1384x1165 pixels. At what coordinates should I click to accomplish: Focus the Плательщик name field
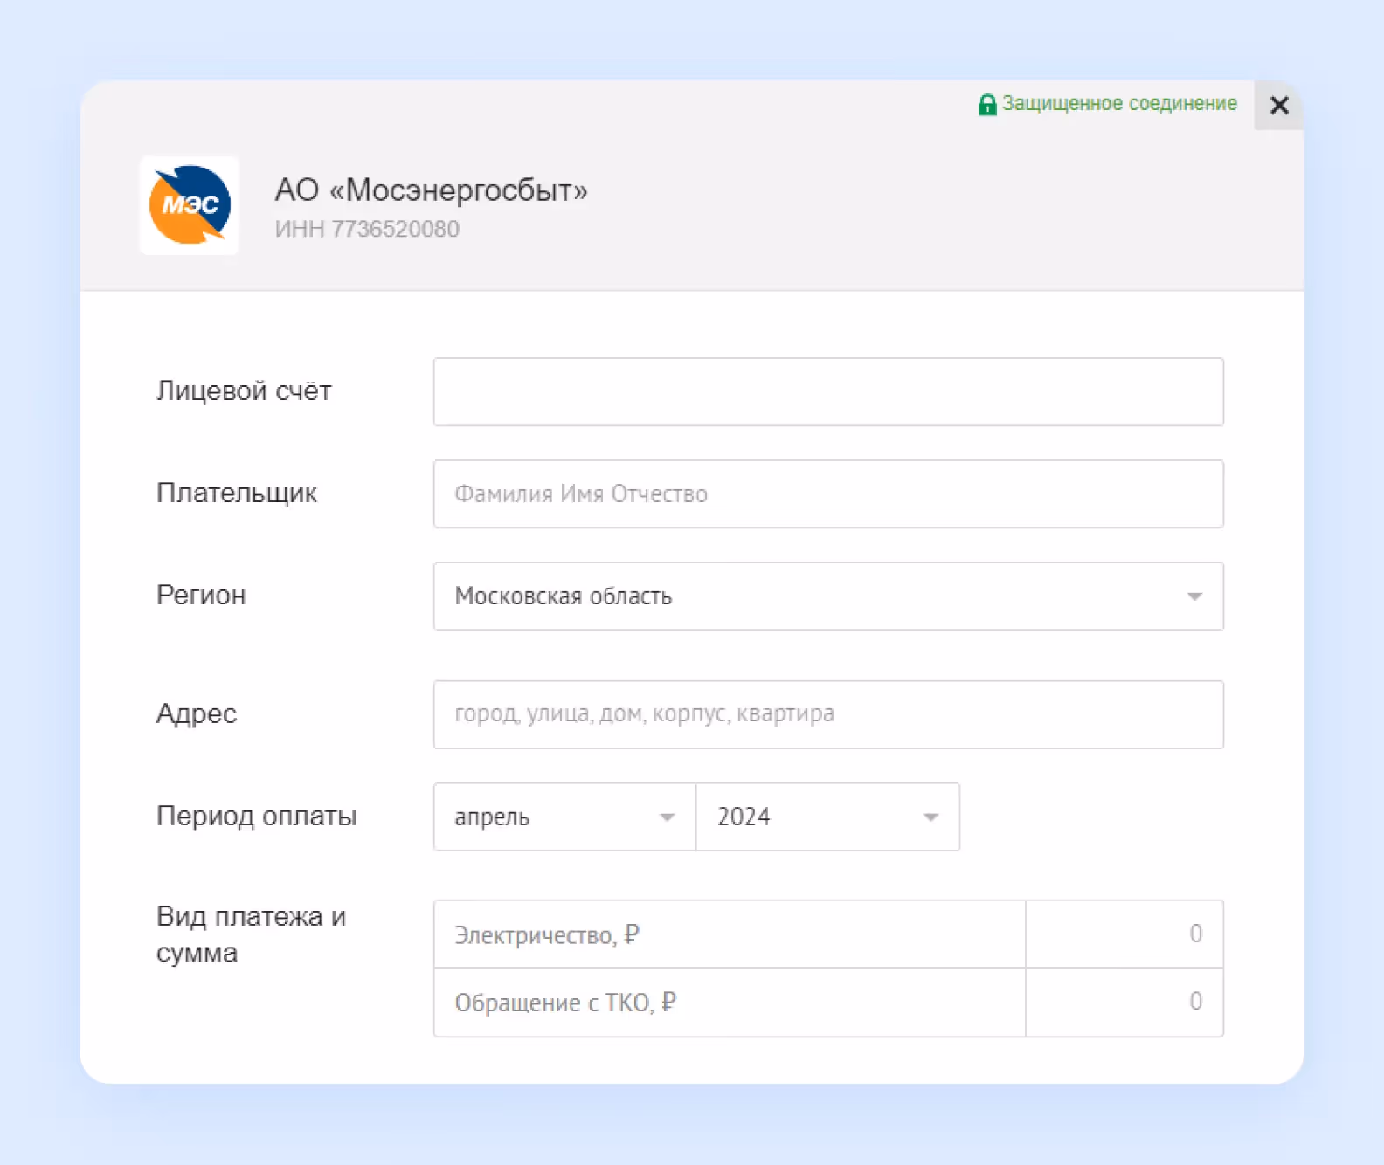(x=828, y=494)
